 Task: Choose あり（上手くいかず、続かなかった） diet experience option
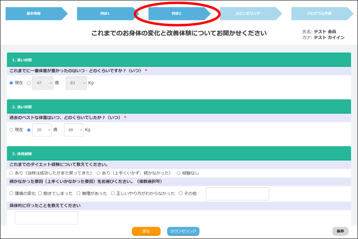99,173
